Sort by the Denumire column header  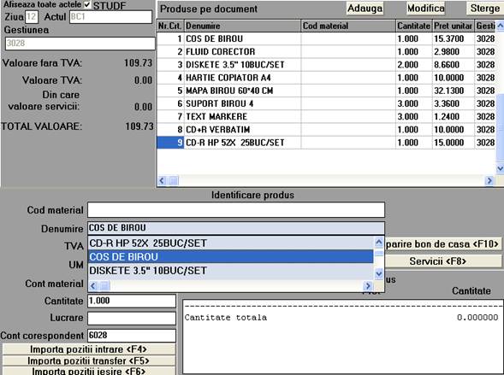(242, 26)
